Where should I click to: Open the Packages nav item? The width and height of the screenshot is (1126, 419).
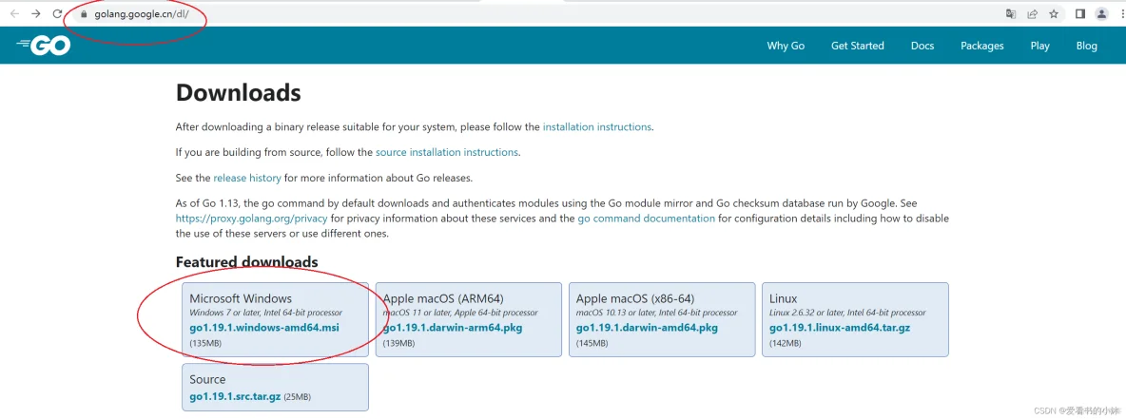point(981,46)
